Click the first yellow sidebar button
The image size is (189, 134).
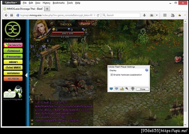pos(13,62)
